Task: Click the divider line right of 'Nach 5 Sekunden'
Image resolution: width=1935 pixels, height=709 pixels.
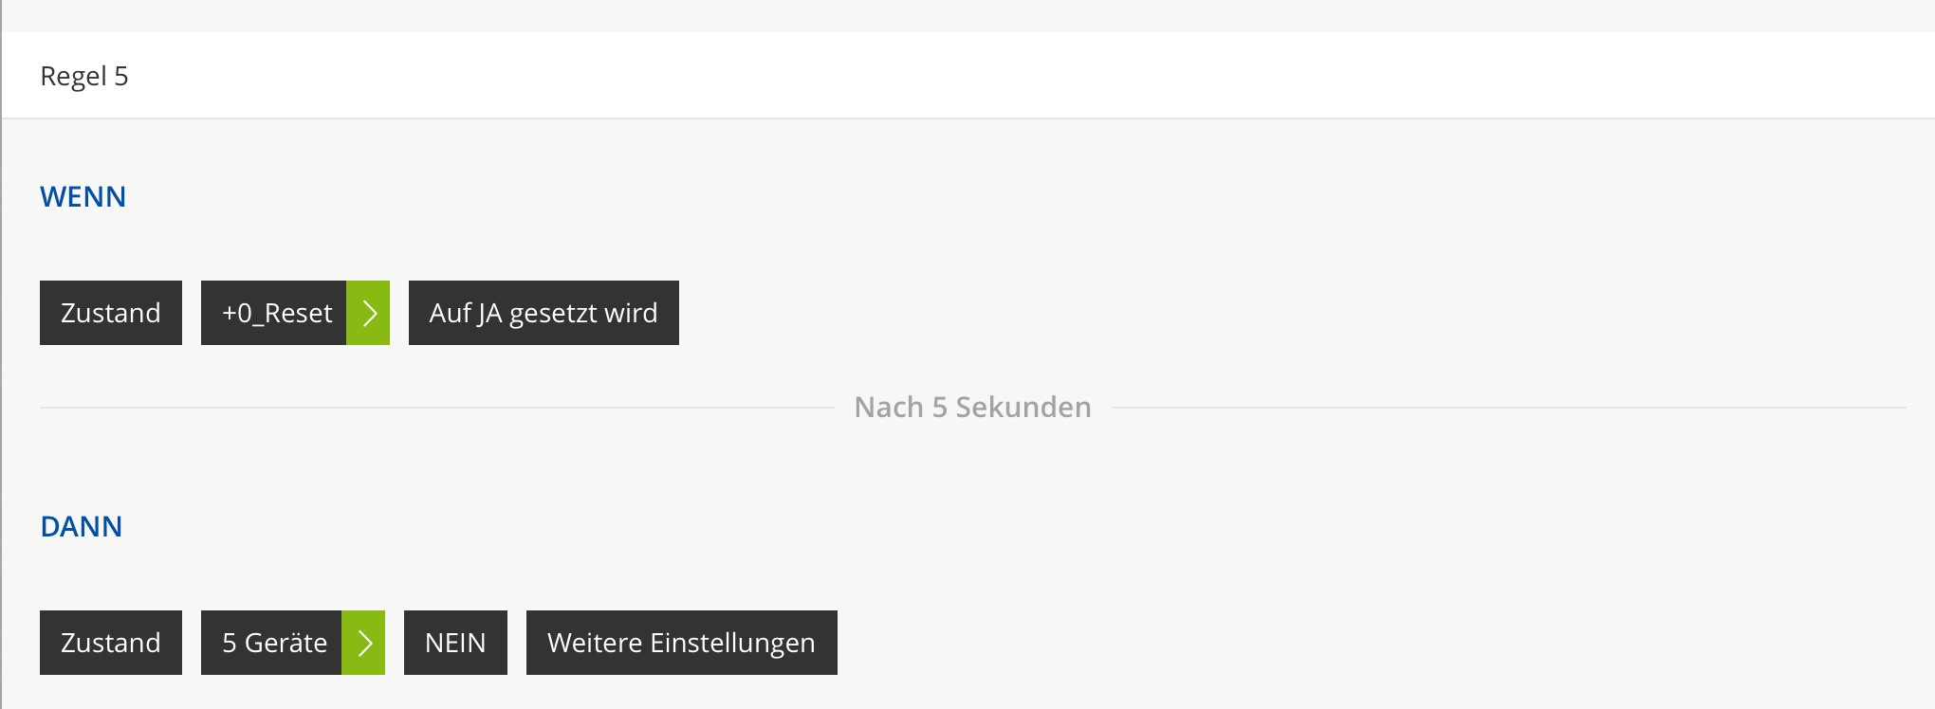Action: click(1508, 408)
